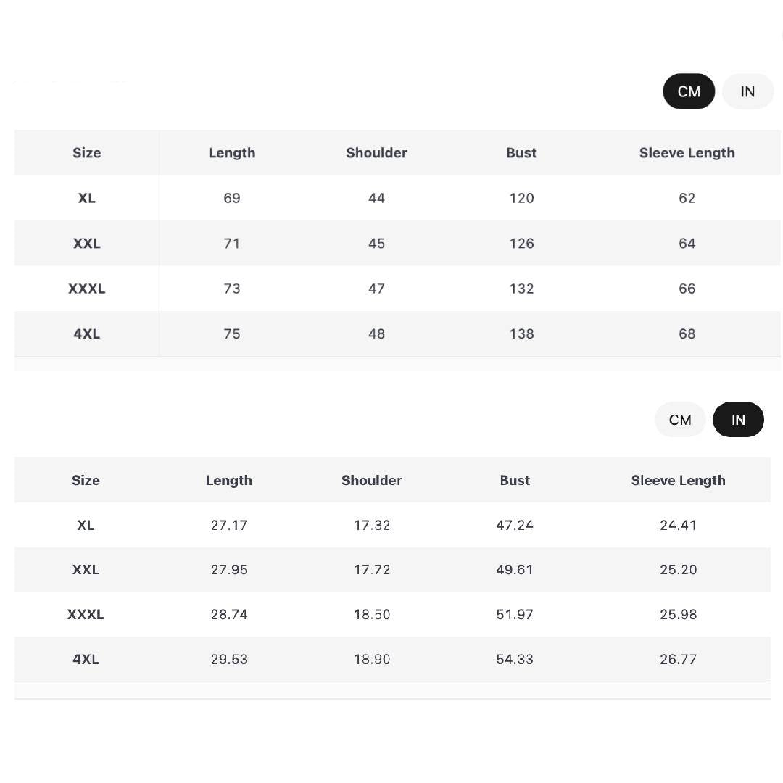
Task: Click the Shoulder header in the top table
Action: click(x=376, y=153)
